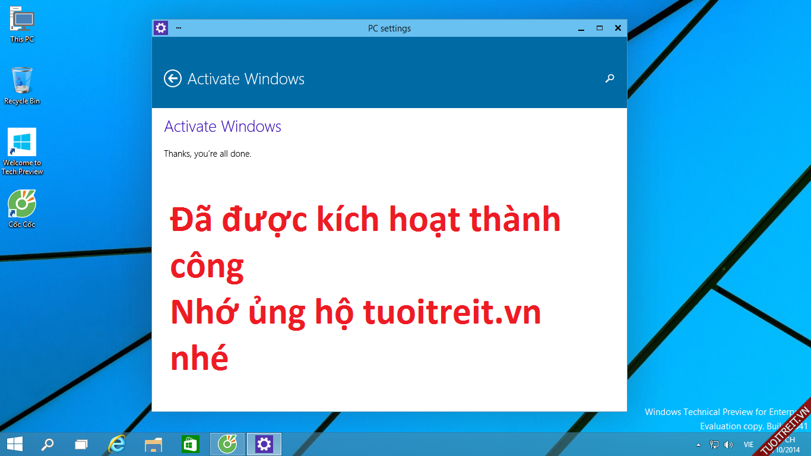Open the search magnifier in PC settings

point(609,78)
